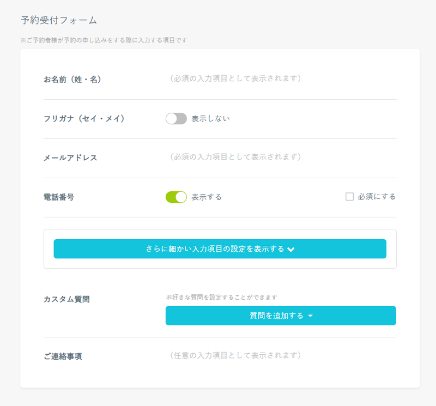Image resolution: width=436 pixels, height=406 pixels.
Task: Select the フリガナ（セイ・メイ） field label
Action: [x=84, y=119]
